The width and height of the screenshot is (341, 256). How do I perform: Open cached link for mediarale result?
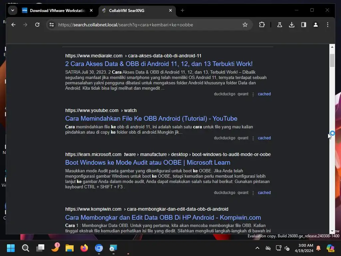click(264, 94)
